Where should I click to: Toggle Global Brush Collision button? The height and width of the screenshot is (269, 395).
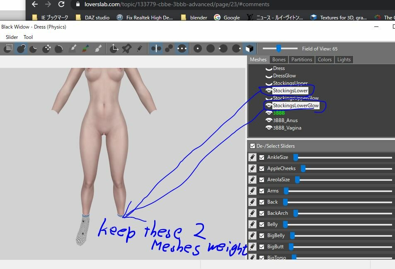[x=182, y=48]
